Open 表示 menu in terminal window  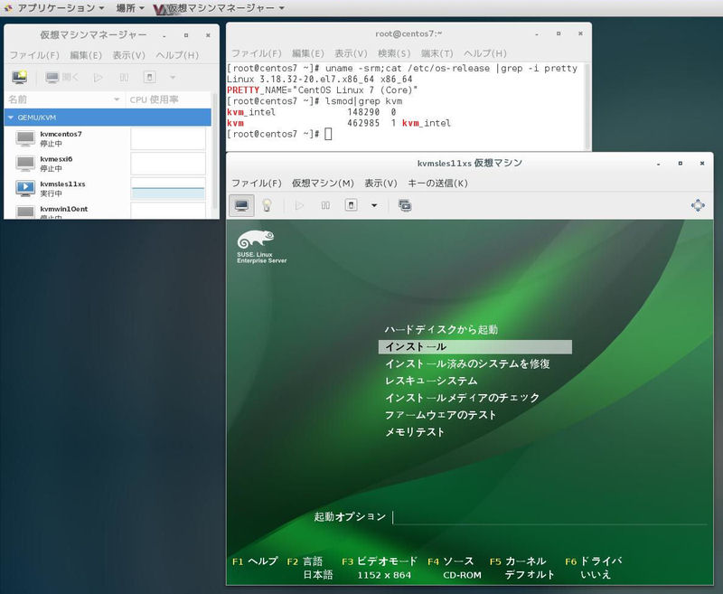click(x=351, y=53)
